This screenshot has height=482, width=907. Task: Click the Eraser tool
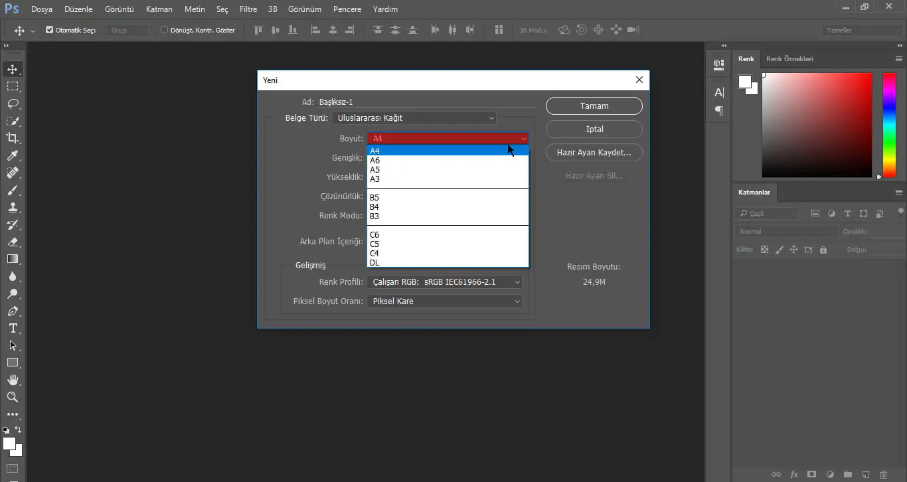click(x=13, y=242)
